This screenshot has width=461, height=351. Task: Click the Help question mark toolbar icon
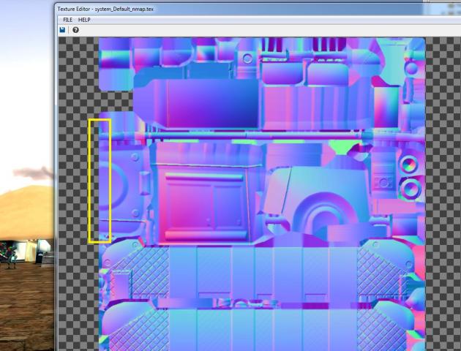[x=75, y=30]
